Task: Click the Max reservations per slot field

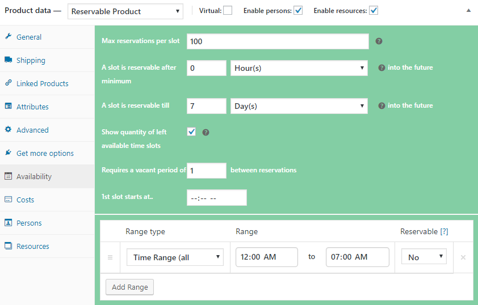Action: point(278,41)
